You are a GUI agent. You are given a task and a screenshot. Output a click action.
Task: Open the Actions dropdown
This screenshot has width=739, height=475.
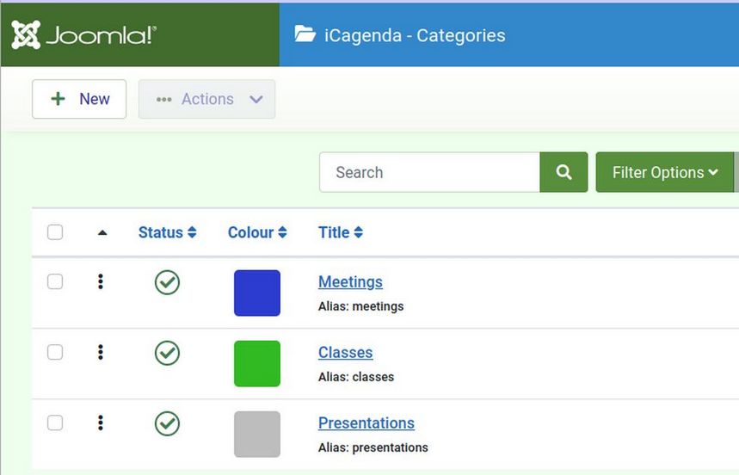206,99
